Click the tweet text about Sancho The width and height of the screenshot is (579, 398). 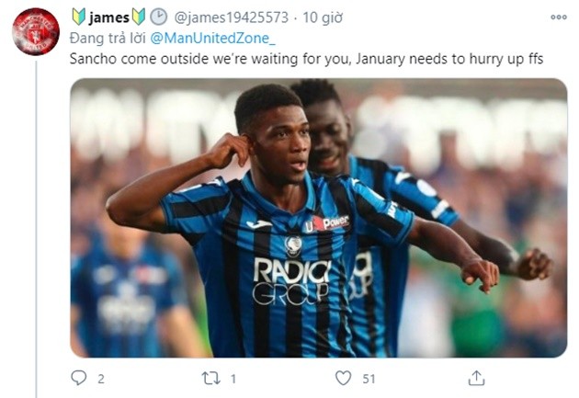[x=306, y=59]
